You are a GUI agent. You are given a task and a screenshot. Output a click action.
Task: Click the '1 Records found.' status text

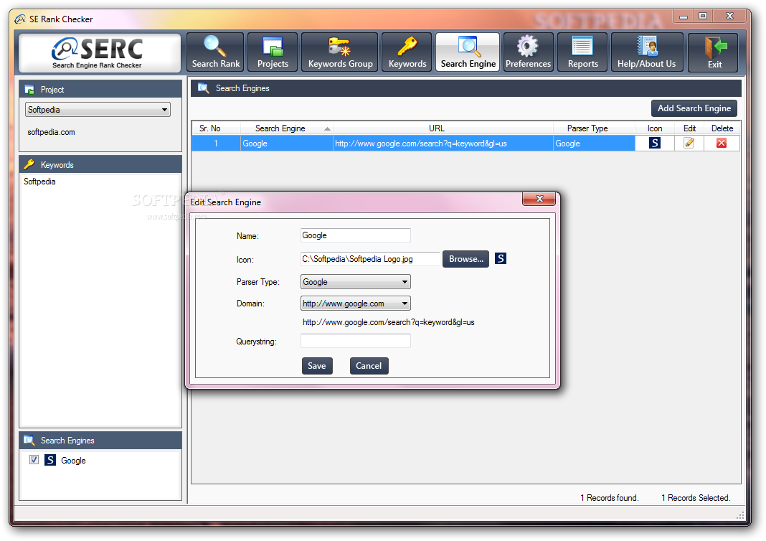(609, 497)
